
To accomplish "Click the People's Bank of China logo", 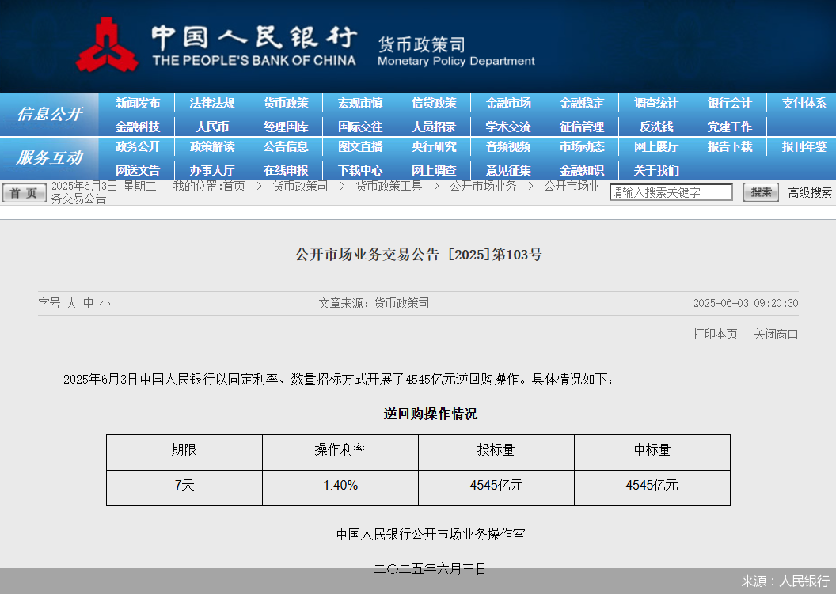I will (x=107, y=46).
